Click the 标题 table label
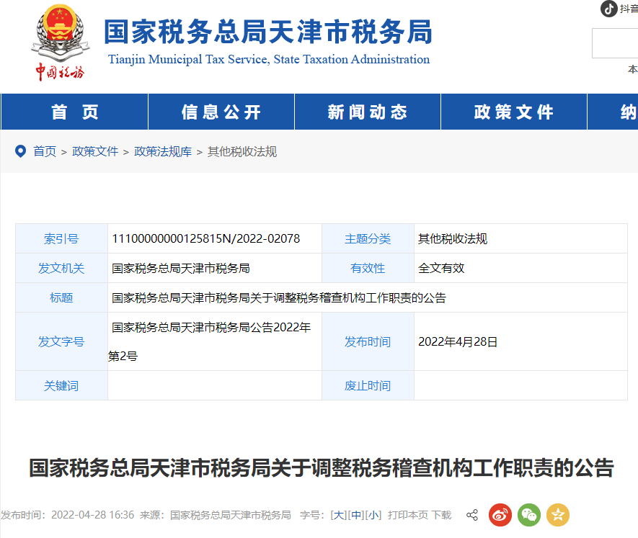638x538 pixels. [x=61, y=297]
